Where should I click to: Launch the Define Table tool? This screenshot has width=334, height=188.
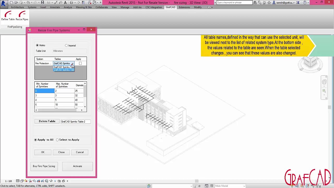8,16
